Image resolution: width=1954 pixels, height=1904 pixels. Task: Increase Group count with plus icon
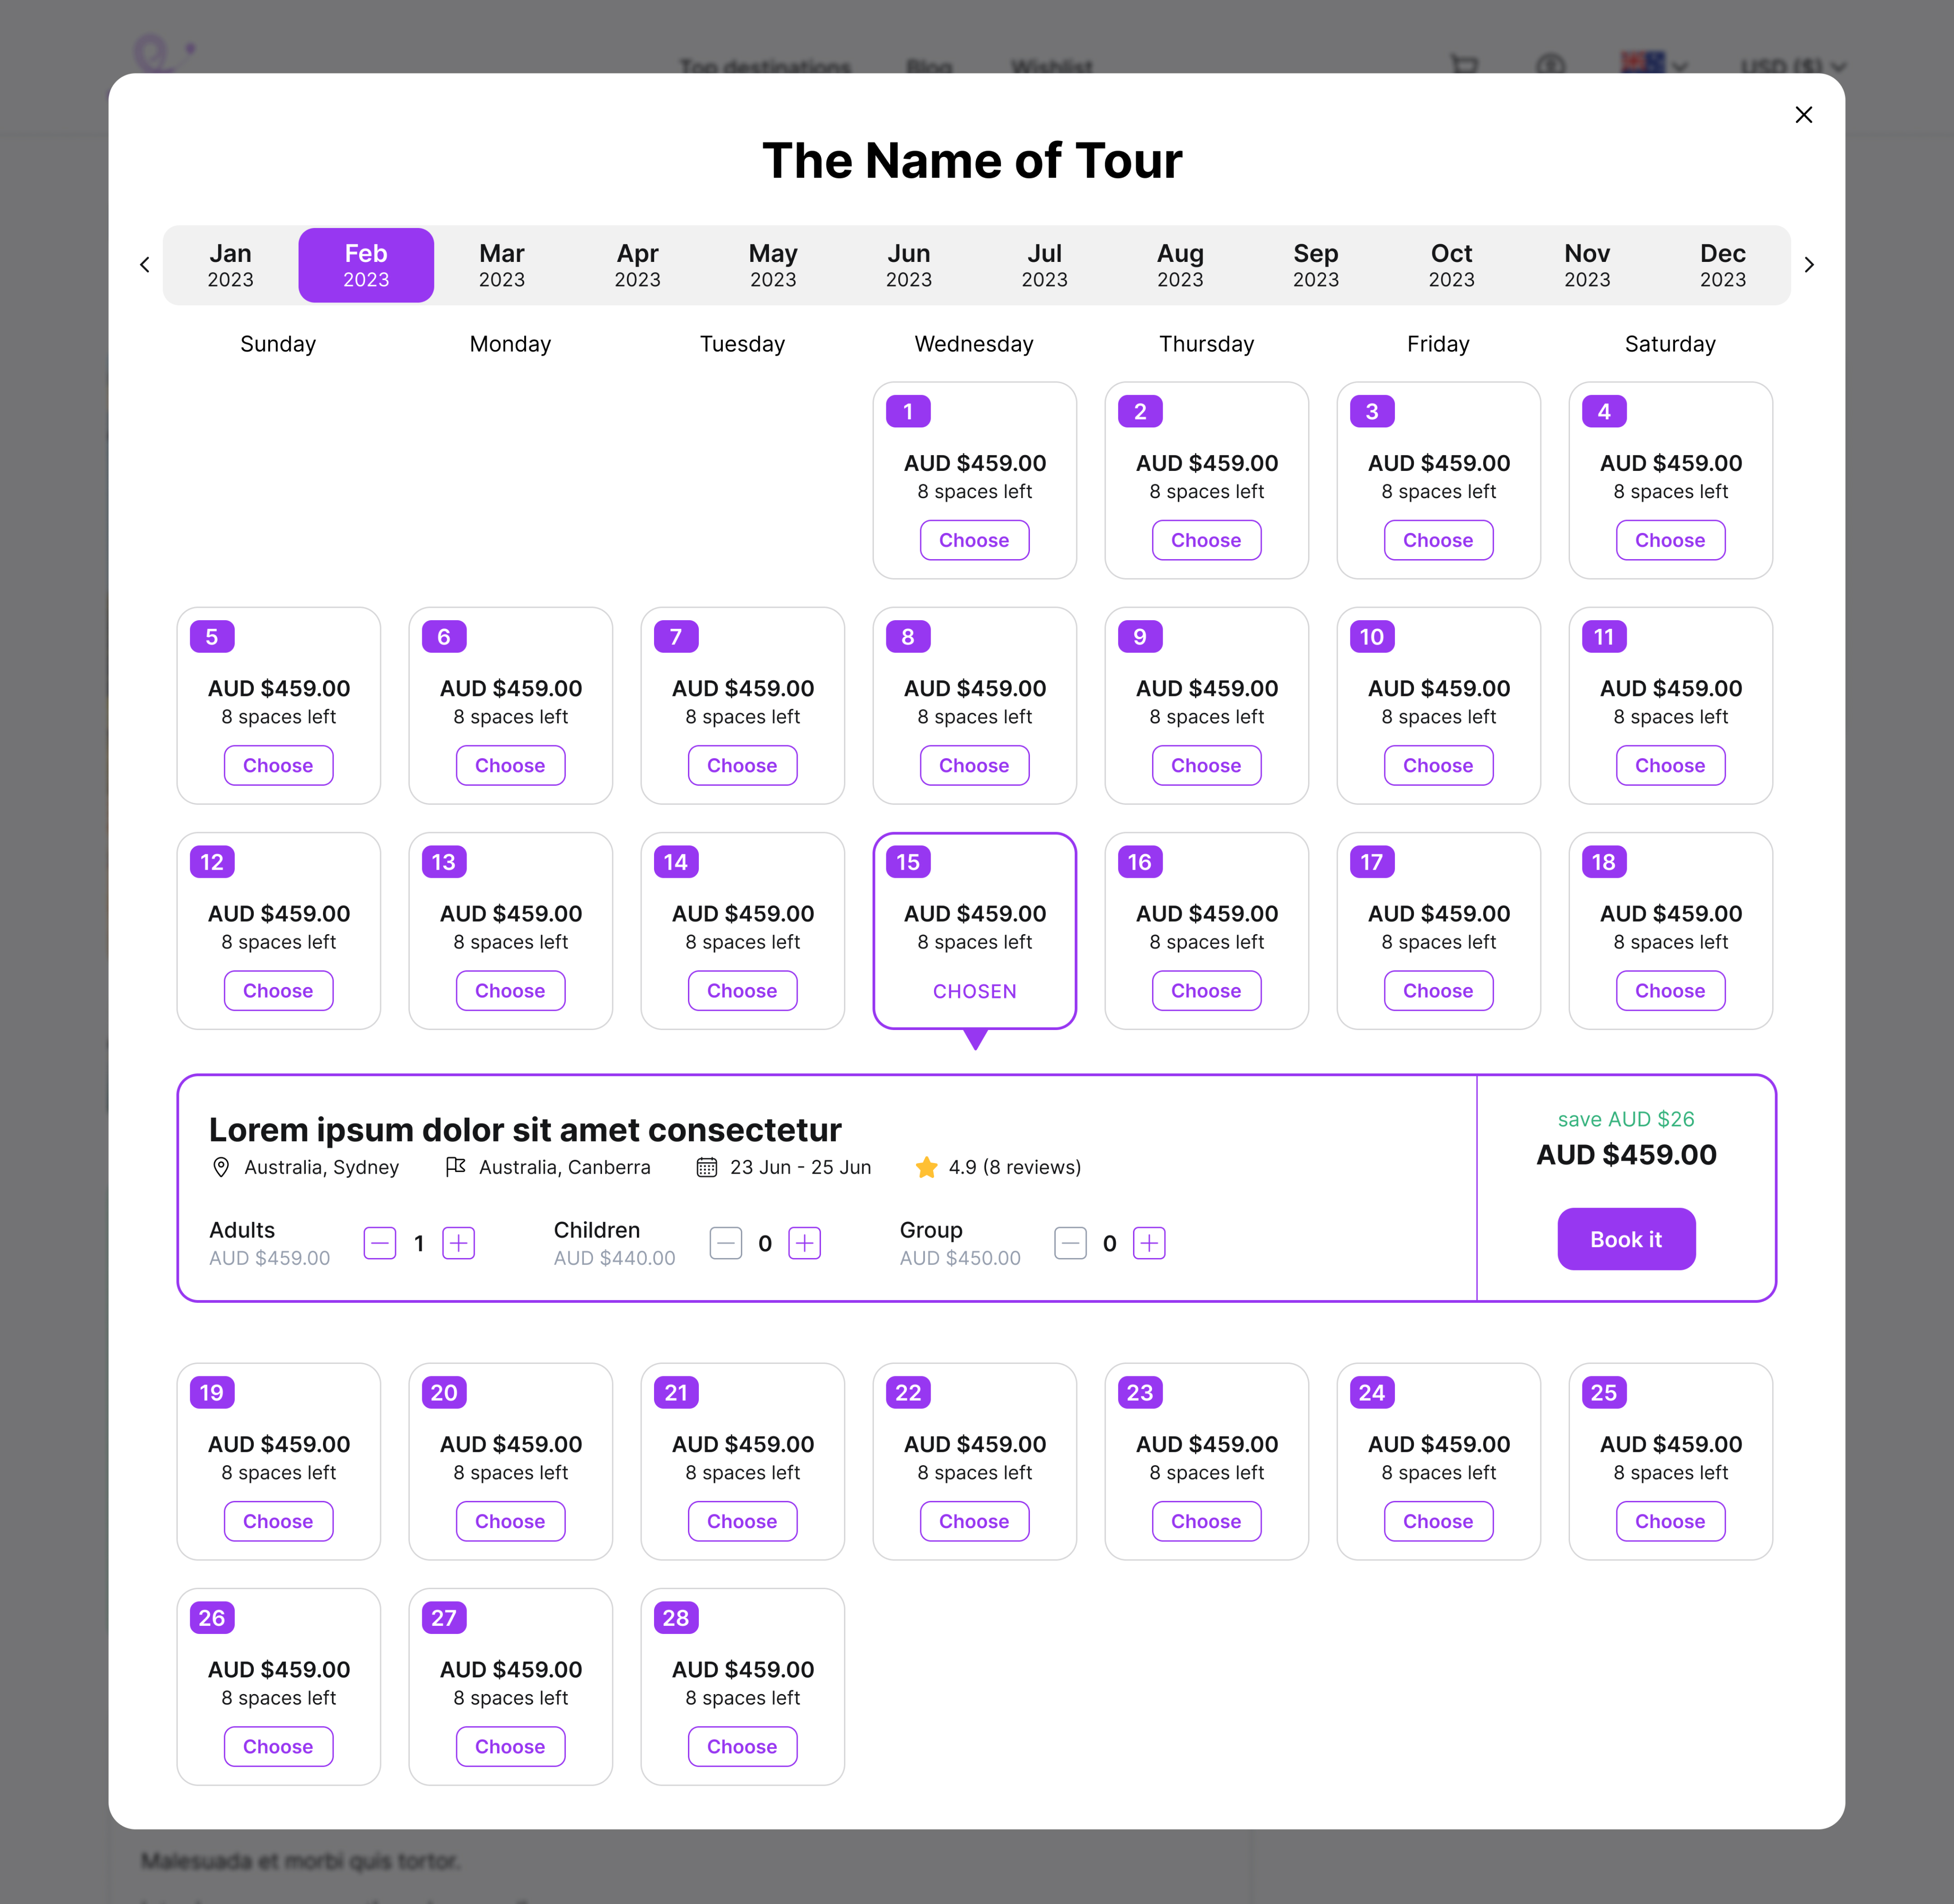point(1149,1243)
